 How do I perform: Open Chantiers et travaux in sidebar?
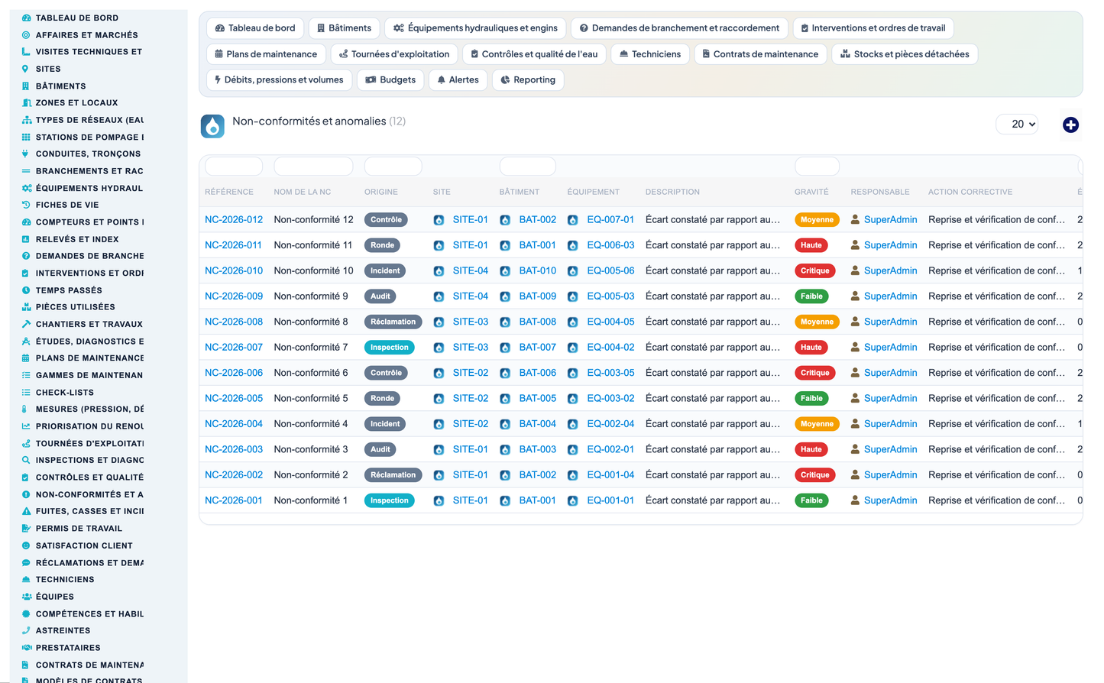pyautogui.click(x=89, y=324)
